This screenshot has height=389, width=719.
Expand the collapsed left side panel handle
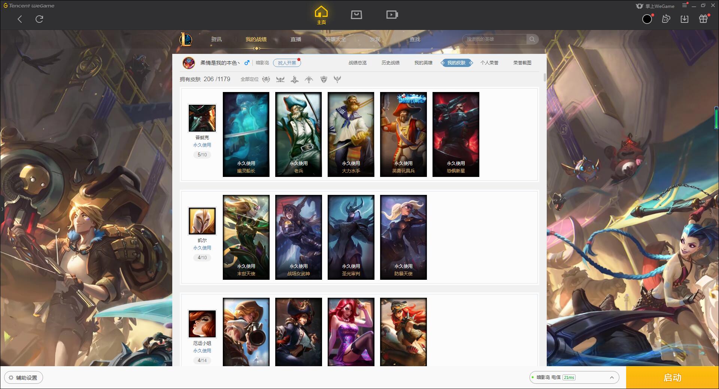point(2,209)
